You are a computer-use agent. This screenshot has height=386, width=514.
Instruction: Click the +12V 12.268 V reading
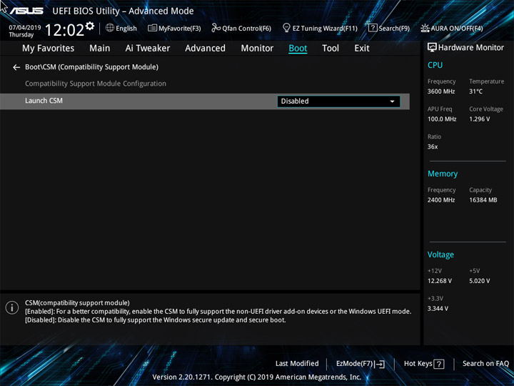[x=440, y=281]
